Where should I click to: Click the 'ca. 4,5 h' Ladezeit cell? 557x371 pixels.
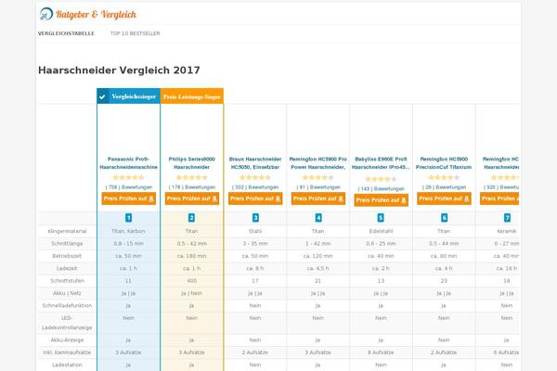coord(317,268)
